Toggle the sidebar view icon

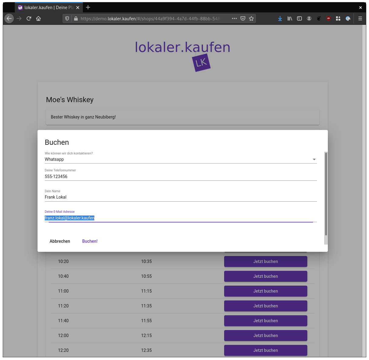point(299,18)
